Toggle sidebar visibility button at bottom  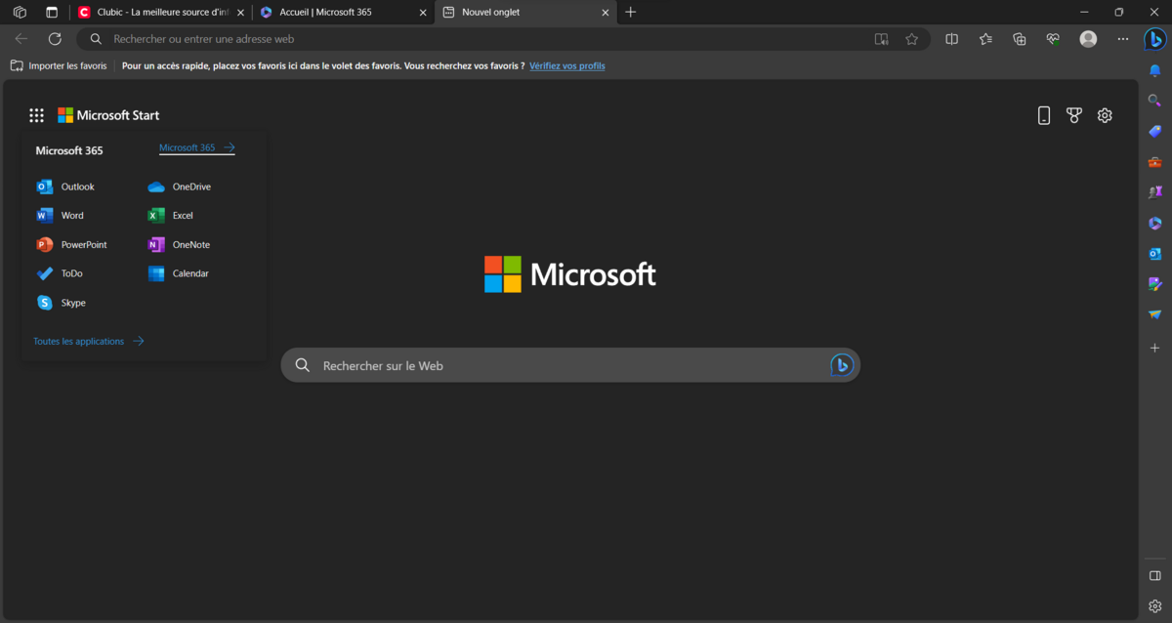pos(1155,576)
